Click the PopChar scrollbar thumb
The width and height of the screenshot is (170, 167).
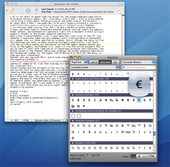click(x=154, y=134)
